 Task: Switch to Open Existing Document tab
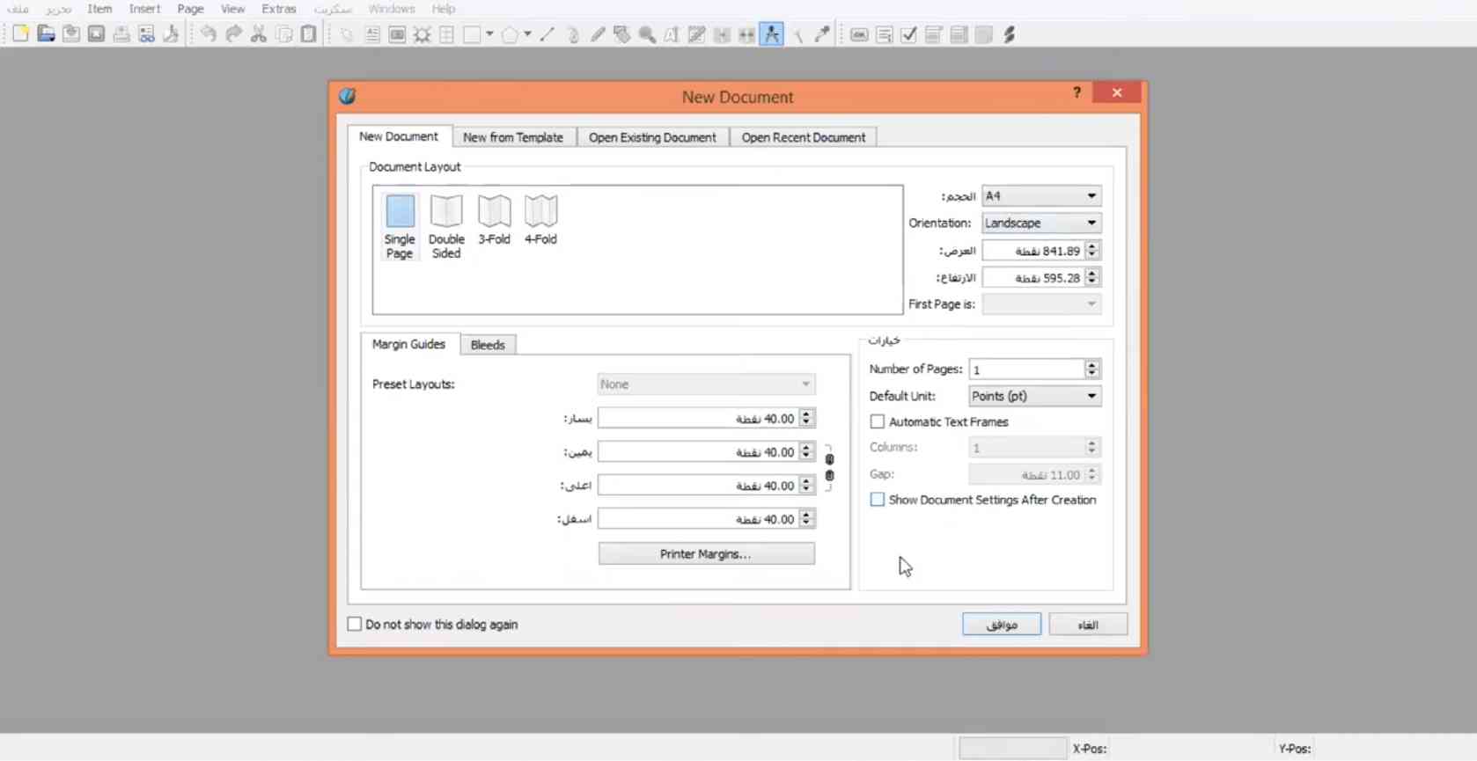[652, 137]
